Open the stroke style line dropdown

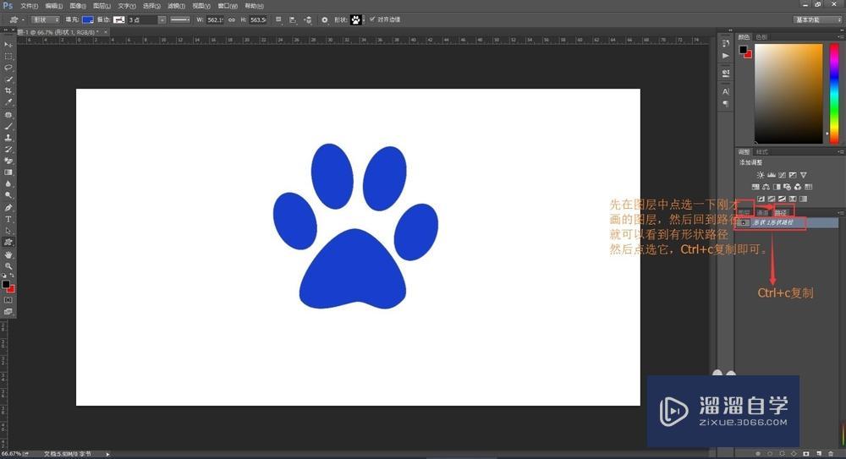coord(179,19)
